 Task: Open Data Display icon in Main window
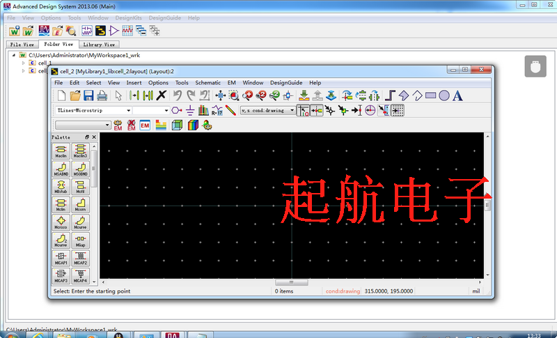pos(127,31)
